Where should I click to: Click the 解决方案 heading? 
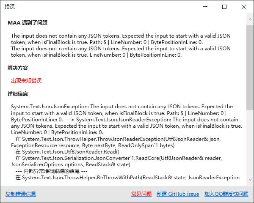[x=18, y=68]
